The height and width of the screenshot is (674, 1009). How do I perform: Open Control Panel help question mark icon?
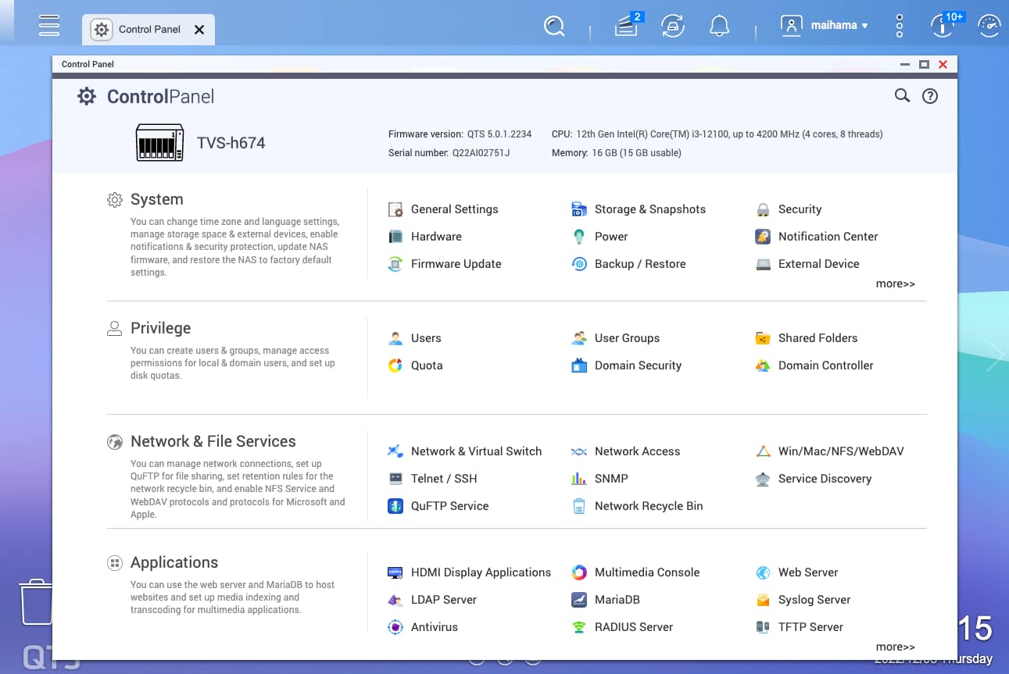[x=930, y=96]
